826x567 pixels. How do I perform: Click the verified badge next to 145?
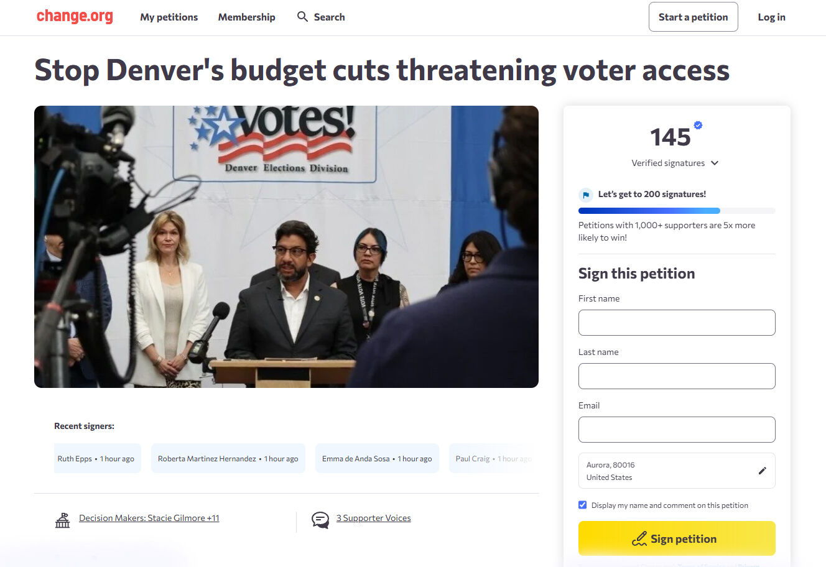click(x=698, y=125)
